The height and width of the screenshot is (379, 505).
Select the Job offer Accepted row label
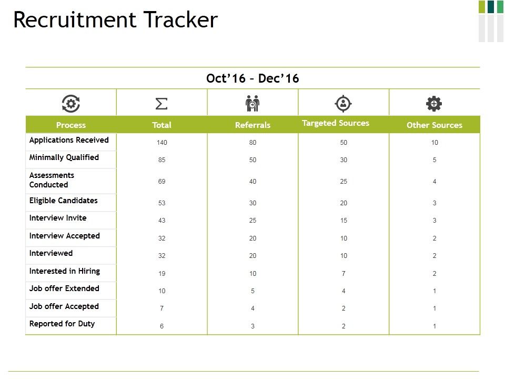coord(64,306)
